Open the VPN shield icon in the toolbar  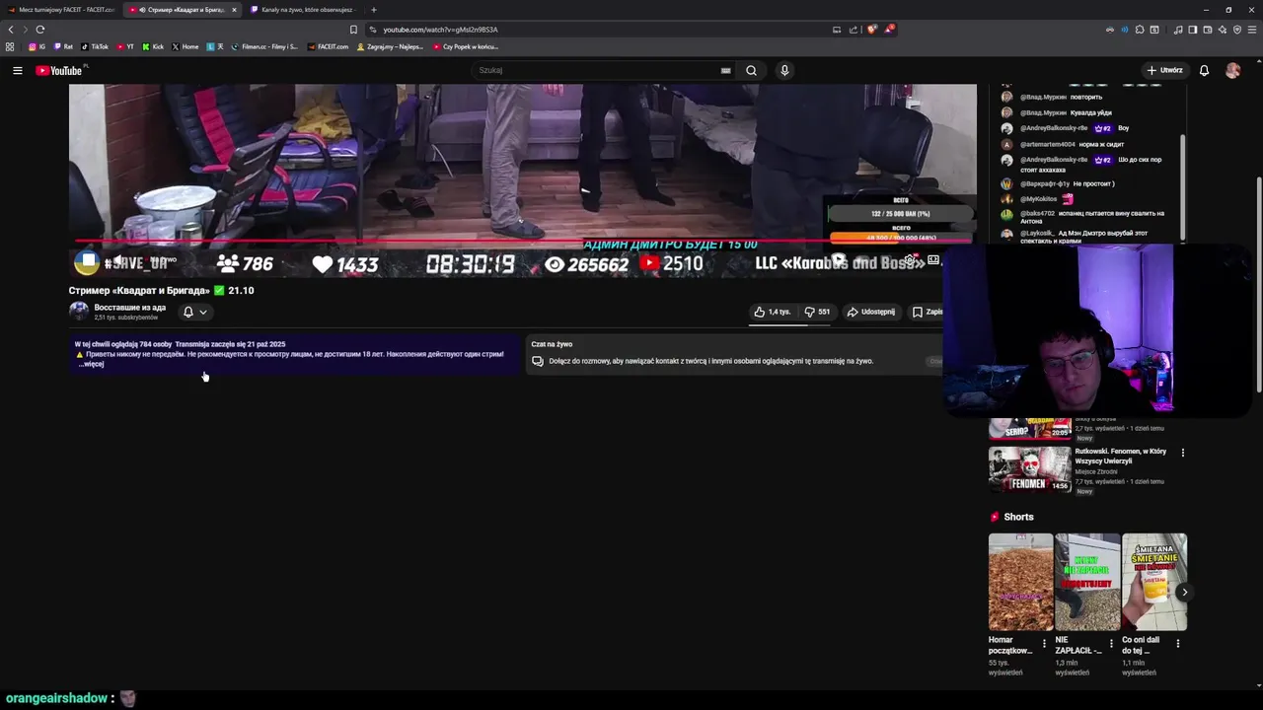tap(1237, 30)
